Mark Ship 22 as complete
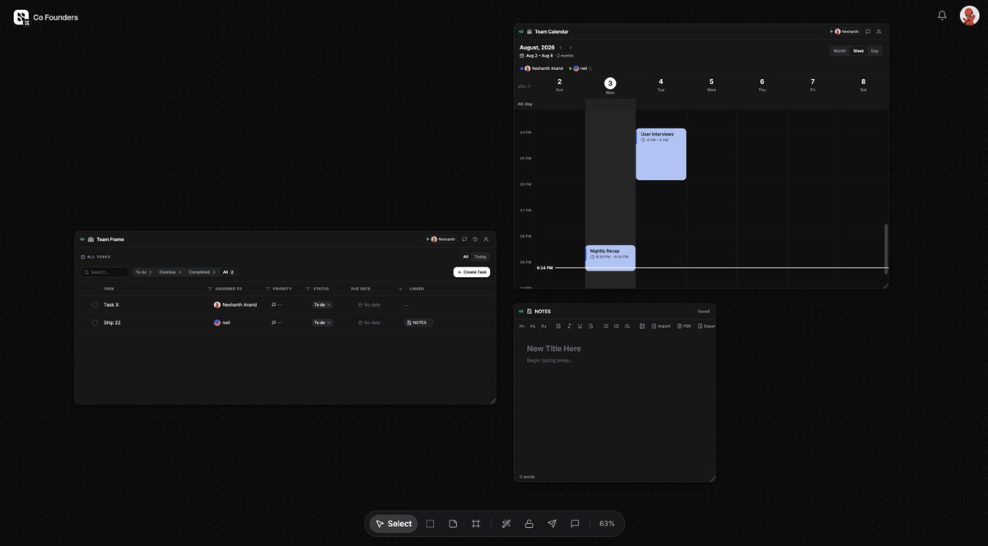This screenshot has height=546, width=988. [x=95, y=322]
